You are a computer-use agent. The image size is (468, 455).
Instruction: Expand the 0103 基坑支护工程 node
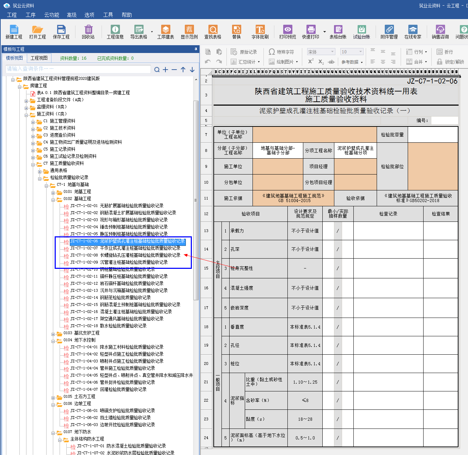point(53,334)
